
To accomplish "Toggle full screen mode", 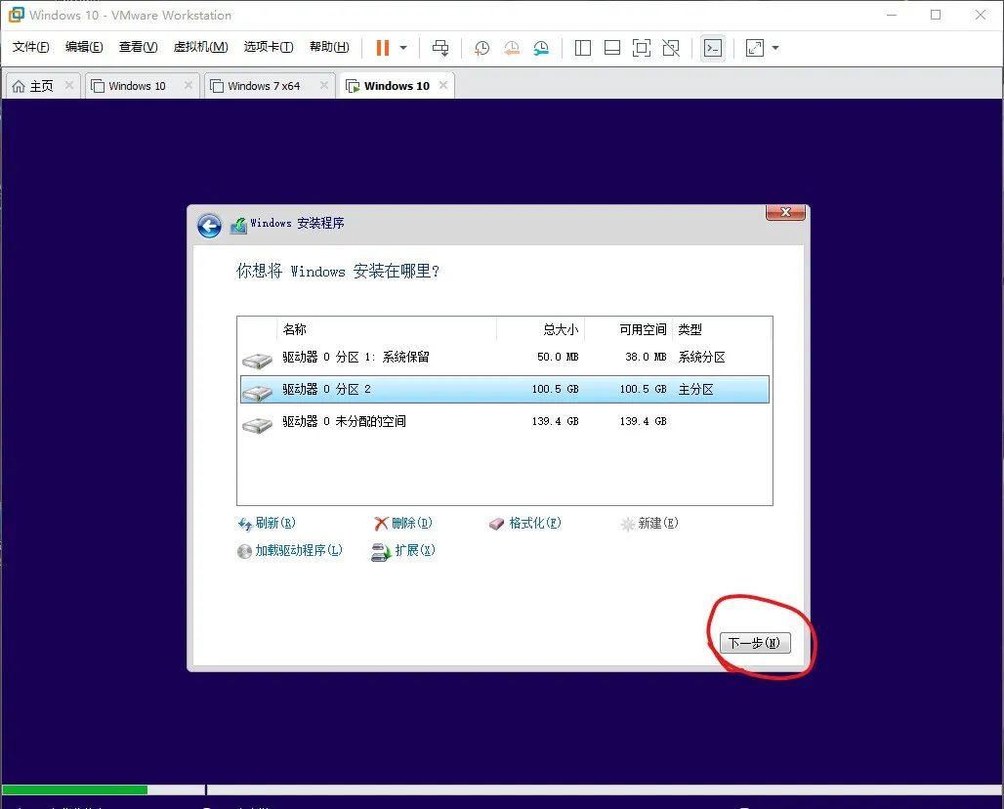I will tap(640, 48).
